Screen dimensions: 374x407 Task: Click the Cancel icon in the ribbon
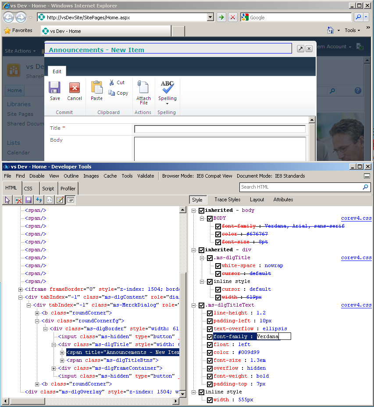click(x=75, y=88)
